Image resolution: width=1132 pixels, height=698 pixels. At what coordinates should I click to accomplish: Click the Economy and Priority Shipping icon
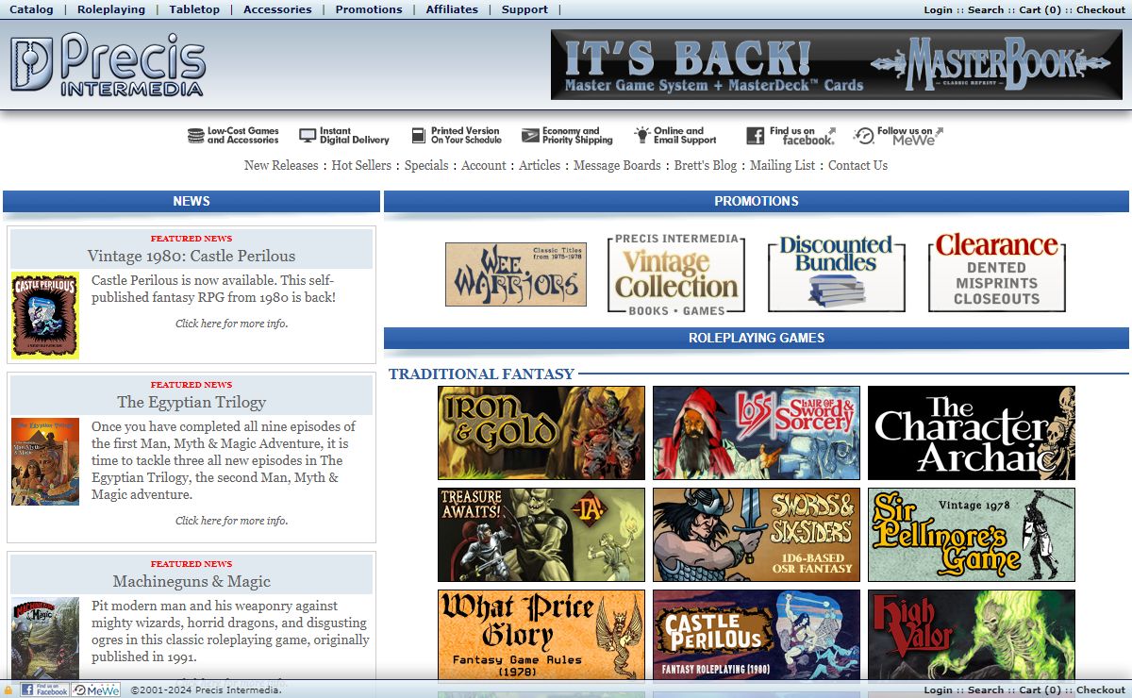click(x=567, y=136)
